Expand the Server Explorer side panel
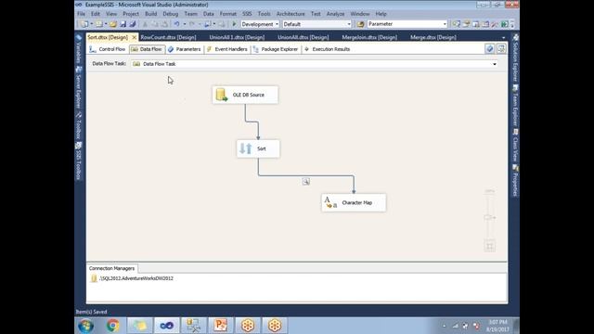 [x=79, y=87]
